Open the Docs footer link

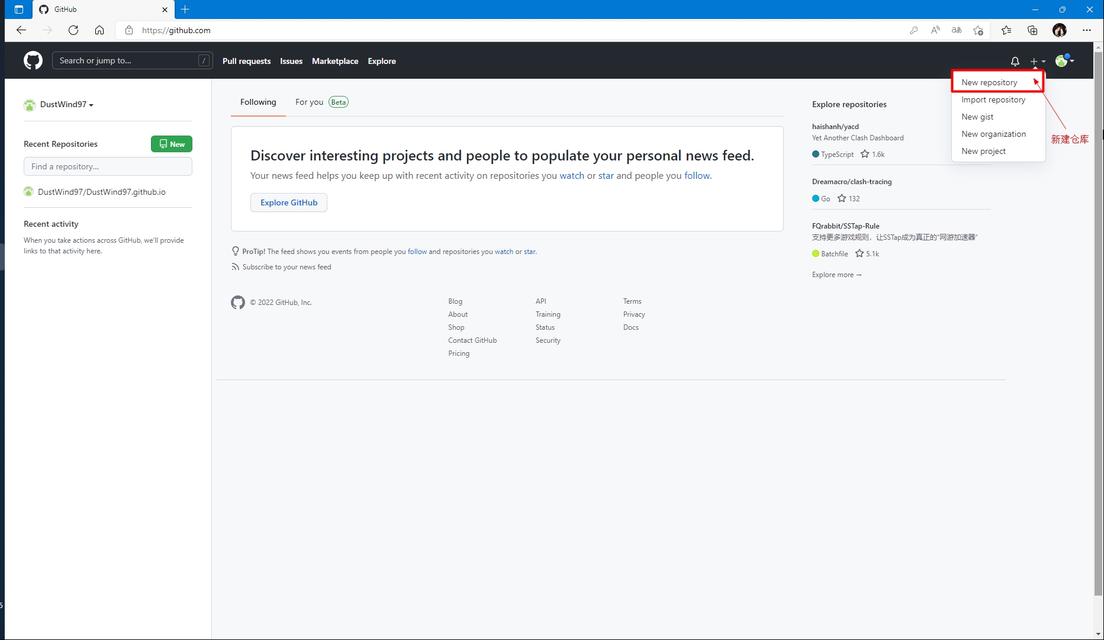tap(631, 327)
